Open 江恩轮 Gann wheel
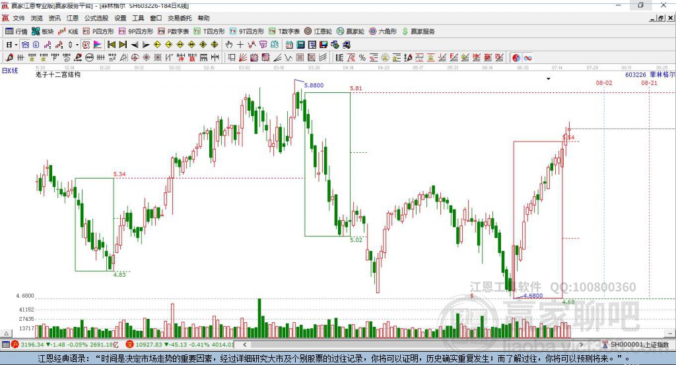Image resolution: width=676 pixels, height=365 pixels. click(318, 32)
